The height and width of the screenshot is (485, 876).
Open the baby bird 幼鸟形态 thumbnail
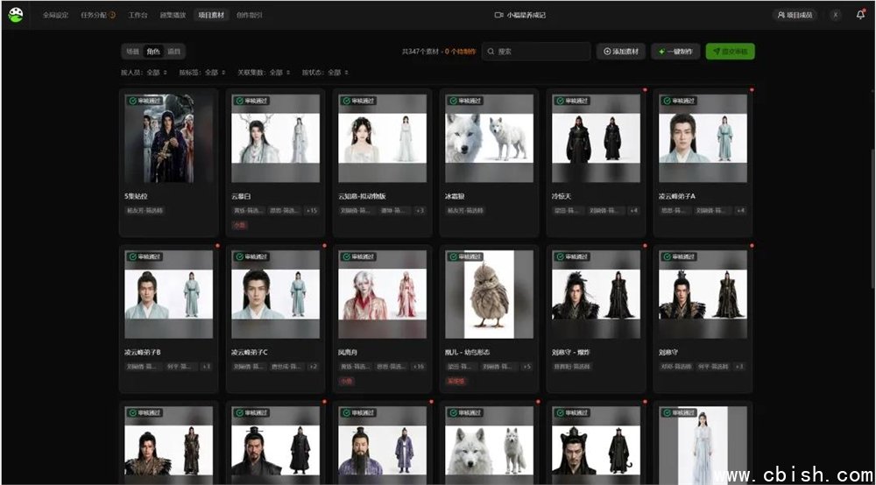pyautogui.click(x=489, y=294)
